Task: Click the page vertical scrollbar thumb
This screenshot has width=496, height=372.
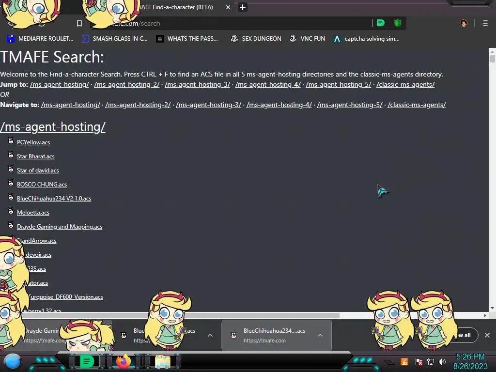Action: 492,59
